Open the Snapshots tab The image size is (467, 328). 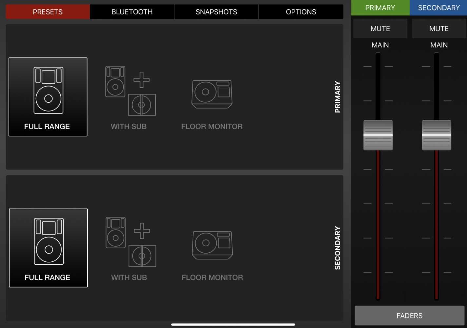pos(216,12)
